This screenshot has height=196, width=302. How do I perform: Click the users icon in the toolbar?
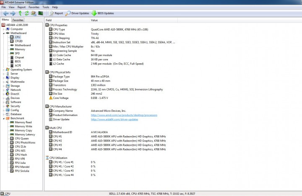34,13
